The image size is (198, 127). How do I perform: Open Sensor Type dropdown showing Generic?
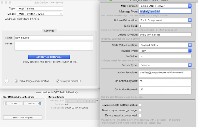pyautogui.click(x=165, y=65)
